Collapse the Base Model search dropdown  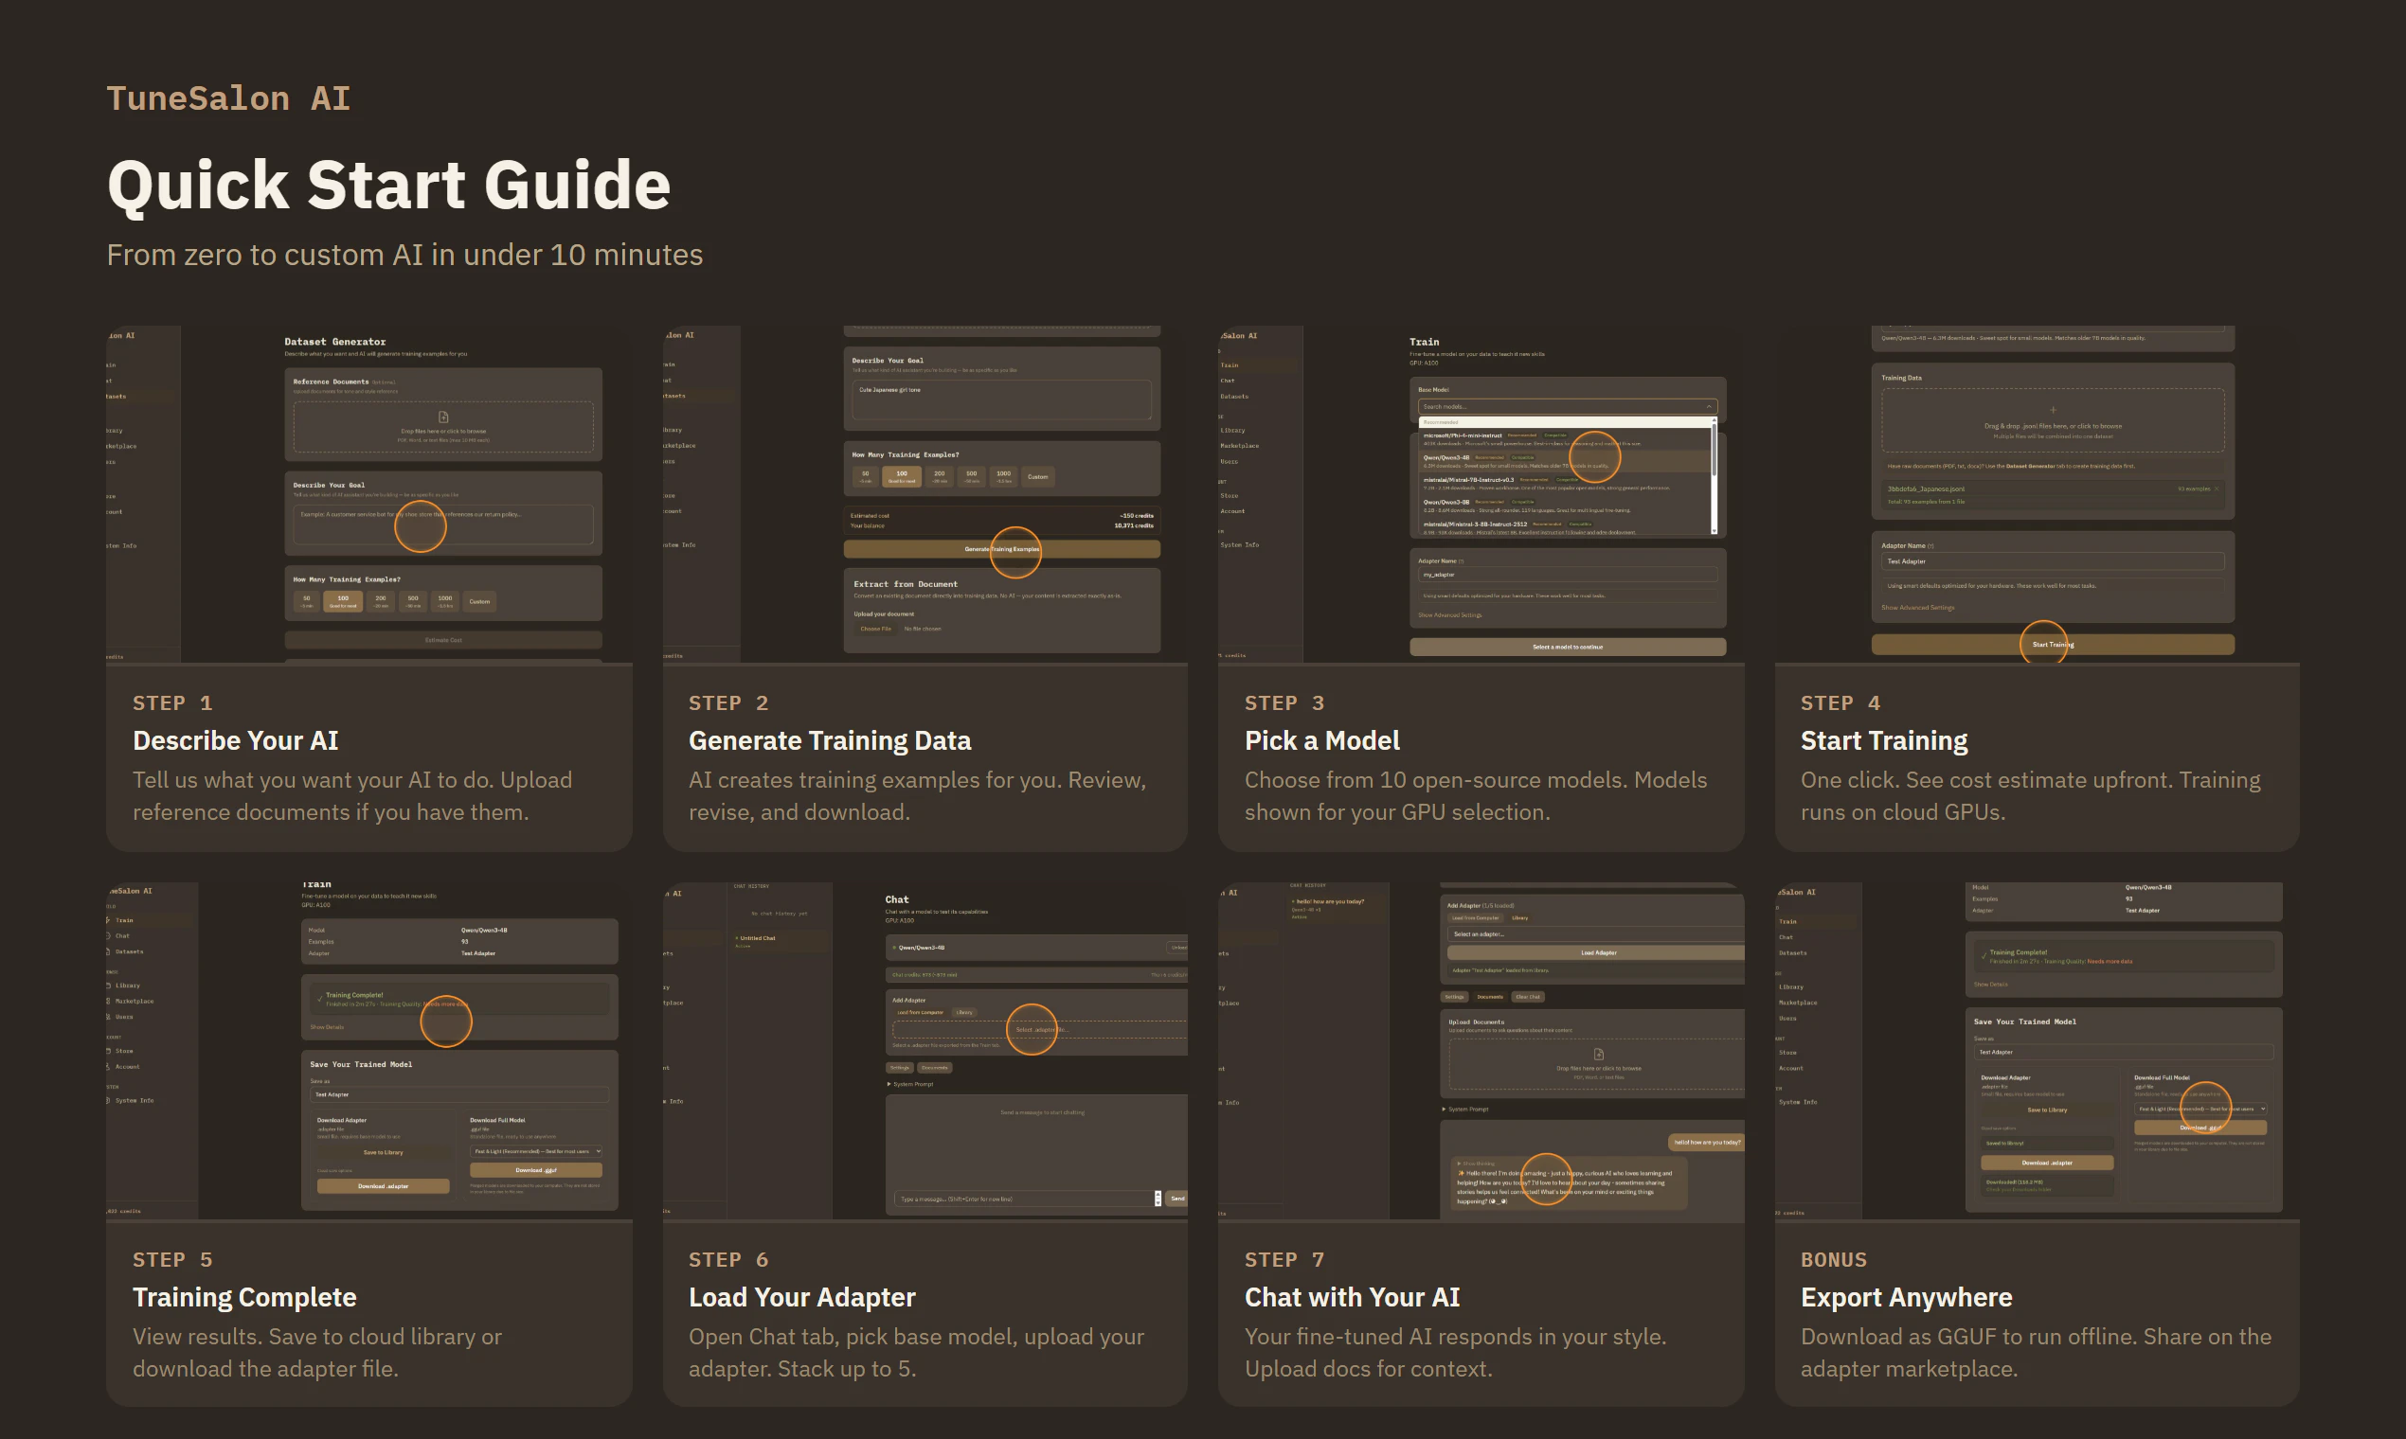pos(1710,407)
